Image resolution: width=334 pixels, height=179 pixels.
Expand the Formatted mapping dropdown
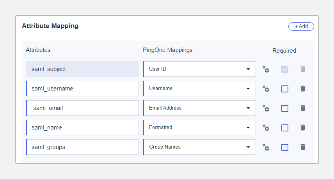[x=199, y=128]
